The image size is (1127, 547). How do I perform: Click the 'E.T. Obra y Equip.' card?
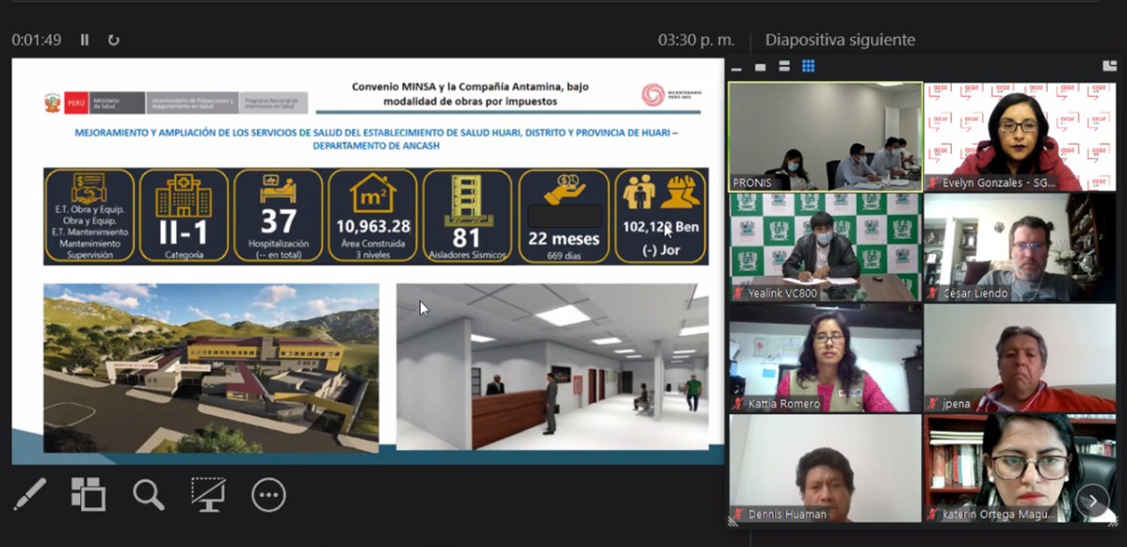point(89,216)
